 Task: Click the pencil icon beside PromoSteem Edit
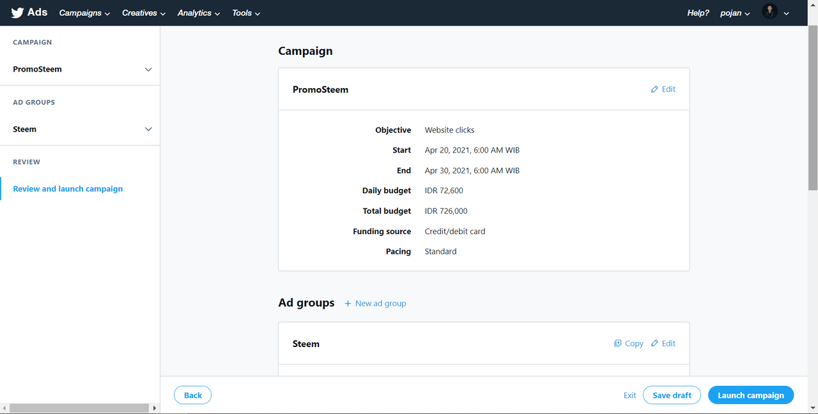(654, 89)
